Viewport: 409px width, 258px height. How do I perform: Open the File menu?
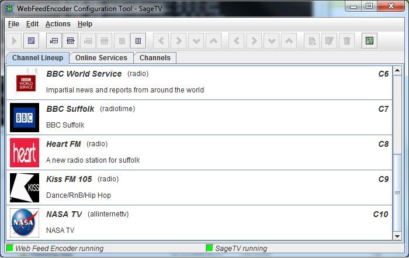coord(13,24)
